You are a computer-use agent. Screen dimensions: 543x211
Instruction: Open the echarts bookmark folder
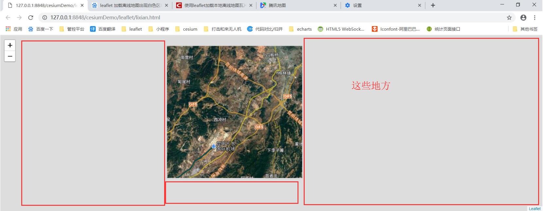click(x=300, y=29)
